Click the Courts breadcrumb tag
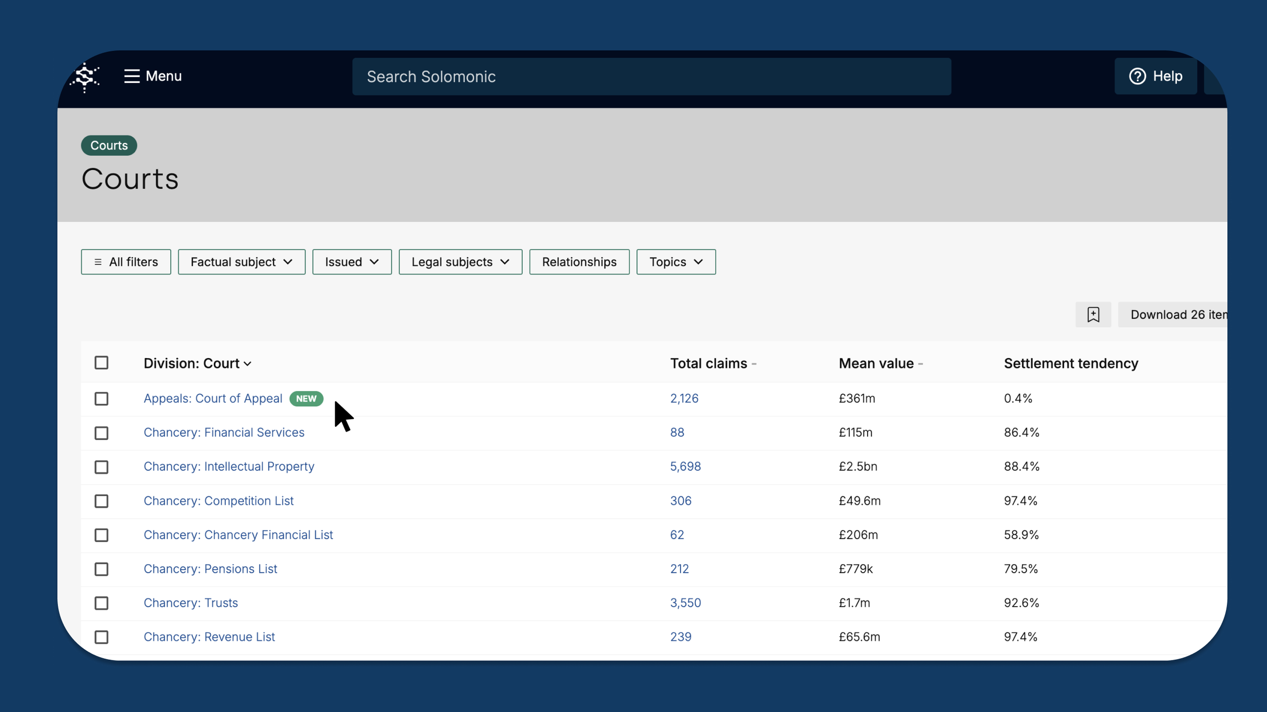 [109, 145]
